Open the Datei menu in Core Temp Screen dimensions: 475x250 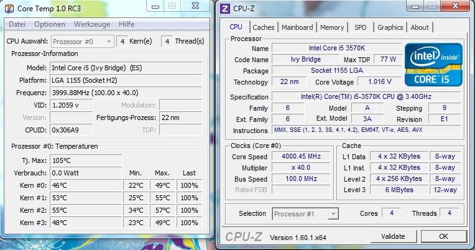click(x=17, y=24)
